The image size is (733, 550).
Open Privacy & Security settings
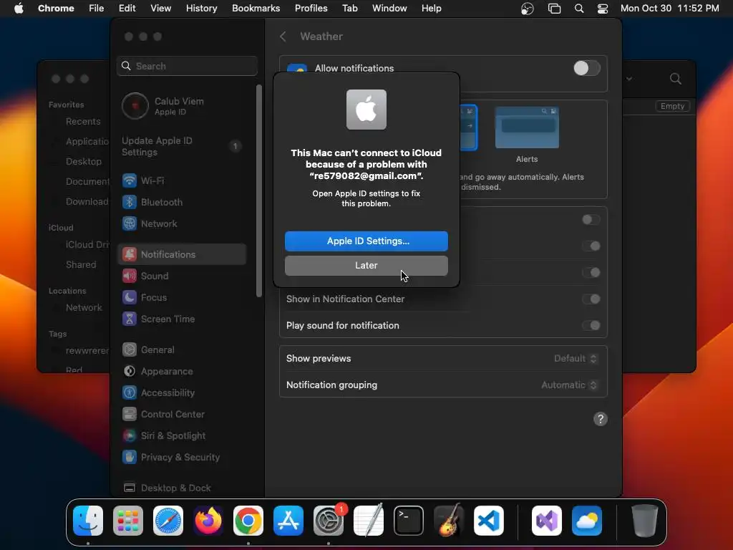(x=181, y=458)
